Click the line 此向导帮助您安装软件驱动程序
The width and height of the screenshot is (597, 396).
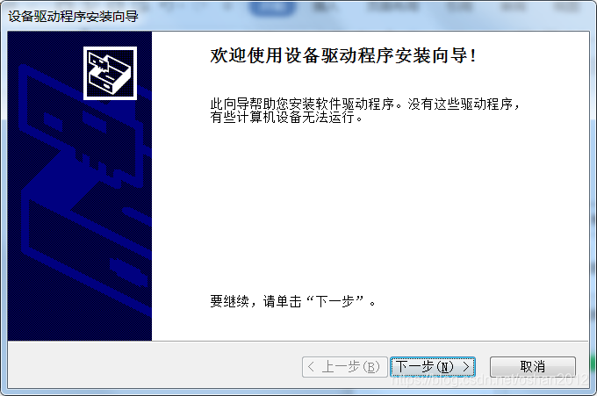pos(303,104)
